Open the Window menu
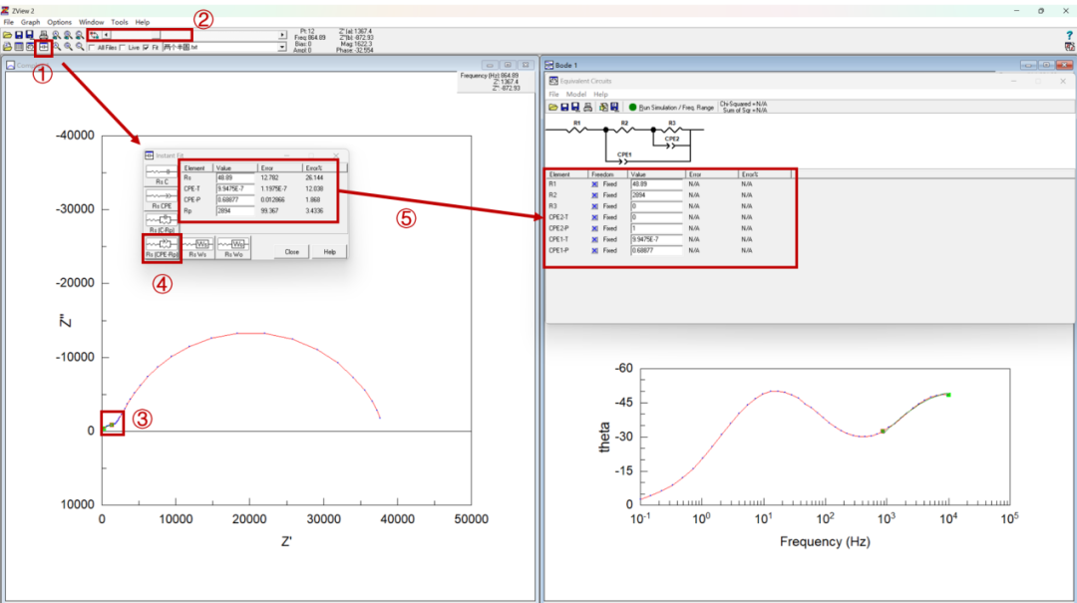 tap(91, 22)
